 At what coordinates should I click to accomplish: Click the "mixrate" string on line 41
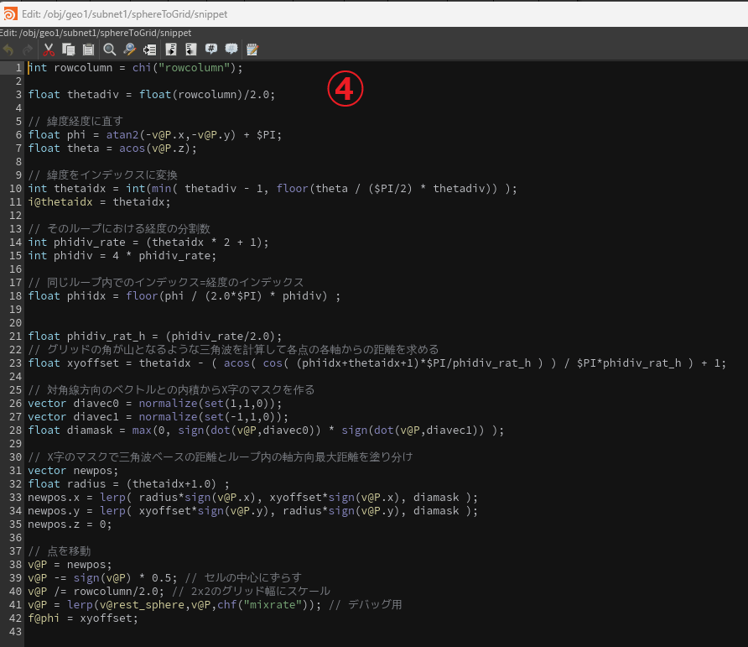[x=273, y=604]
